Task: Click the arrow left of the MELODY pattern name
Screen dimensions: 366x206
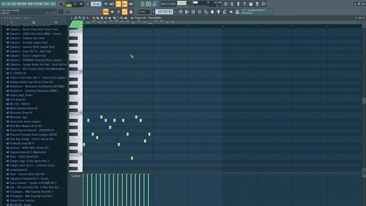Action: coord(154,11)
